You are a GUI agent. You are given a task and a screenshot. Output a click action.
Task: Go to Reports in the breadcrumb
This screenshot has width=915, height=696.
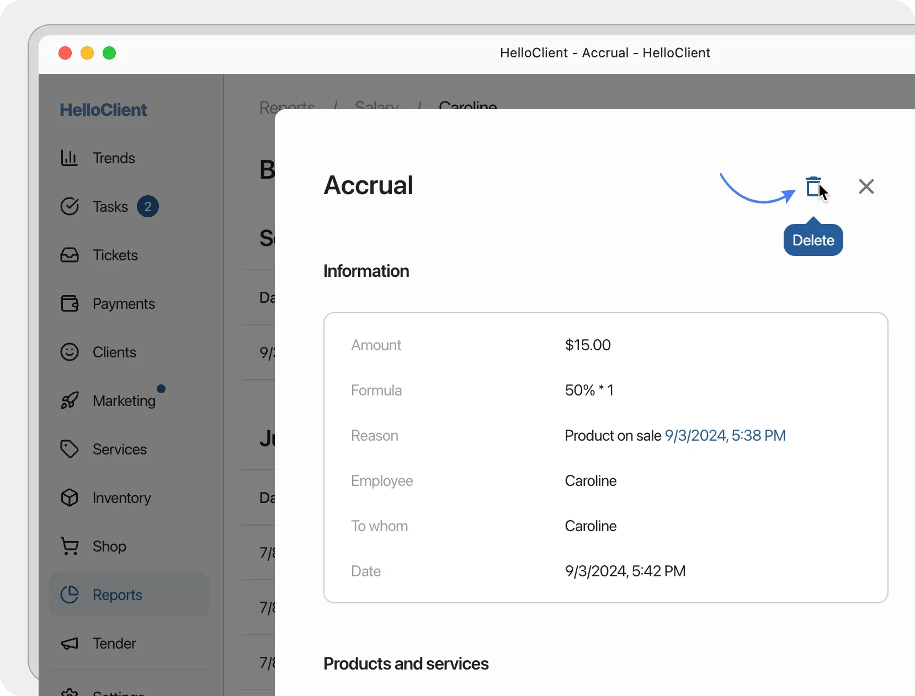tap(286, 107)
